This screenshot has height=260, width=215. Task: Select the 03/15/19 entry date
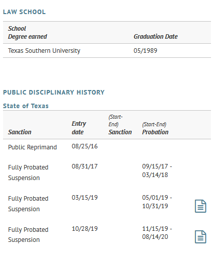pyautogui.click(x=84, y=198)
